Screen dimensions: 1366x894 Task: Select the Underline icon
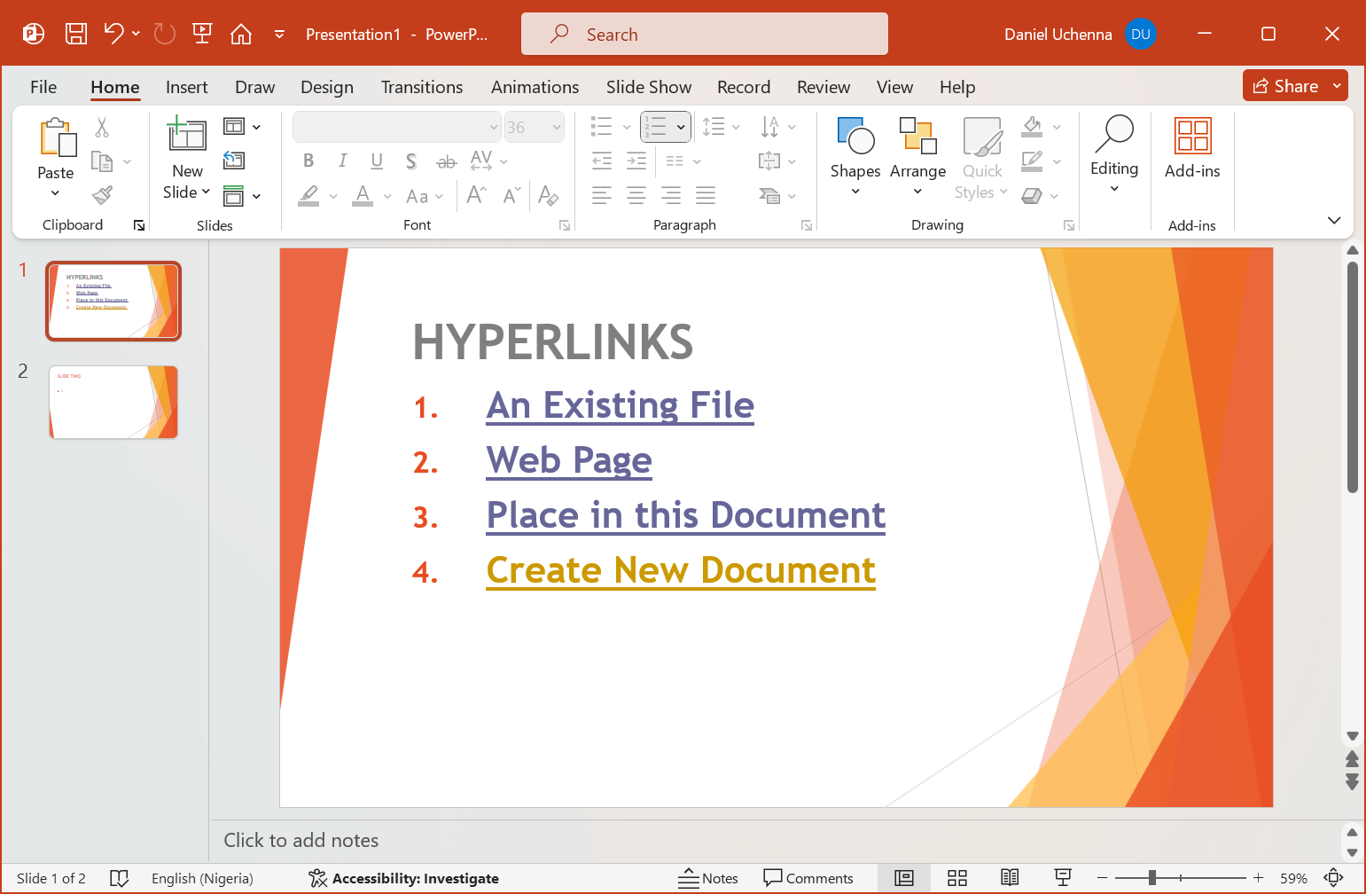[377, 161]
